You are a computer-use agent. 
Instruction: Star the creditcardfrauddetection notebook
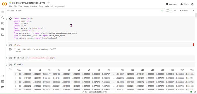49,3
